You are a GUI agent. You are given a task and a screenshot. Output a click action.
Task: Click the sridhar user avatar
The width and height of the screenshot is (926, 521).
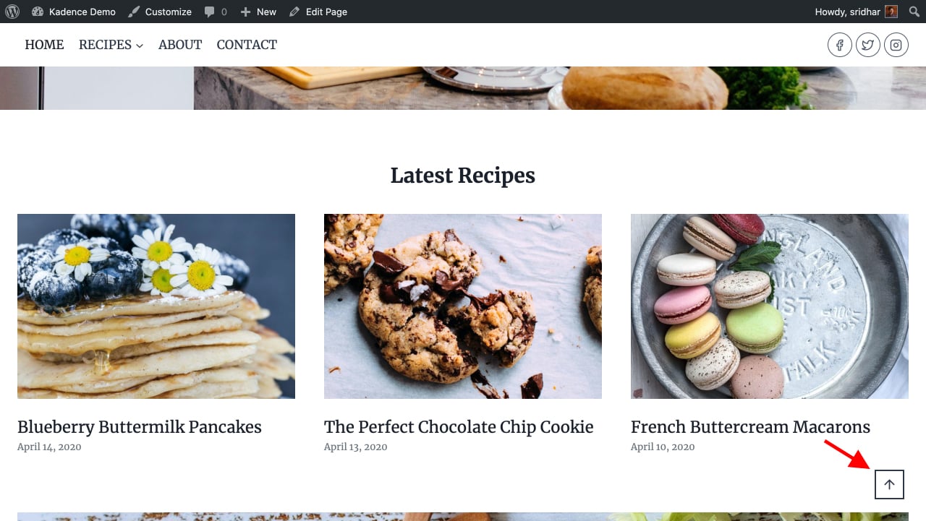point(891,12)
